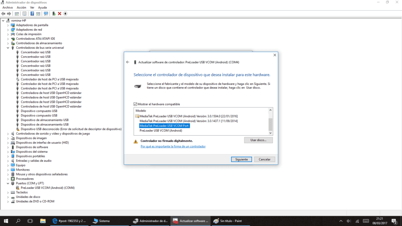Open Windows Start menu
402x226 pixels.
pos(6,221)
